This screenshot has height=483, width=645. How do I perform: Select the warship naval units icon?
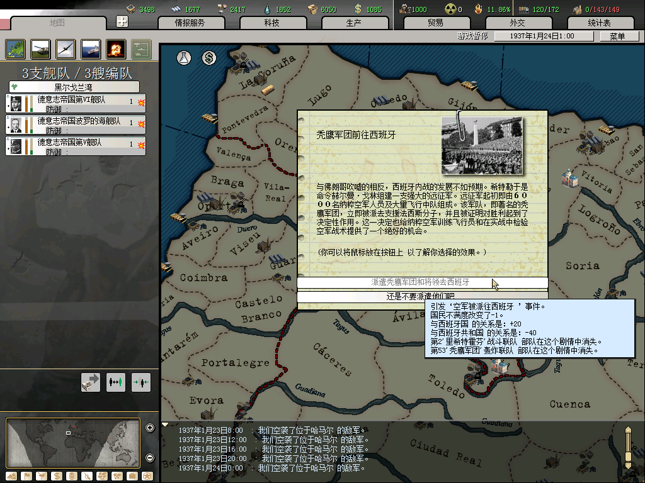(x=91, y=48)
